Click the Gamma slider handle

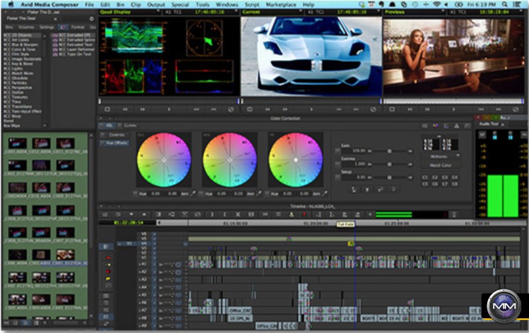click(389, 164)
